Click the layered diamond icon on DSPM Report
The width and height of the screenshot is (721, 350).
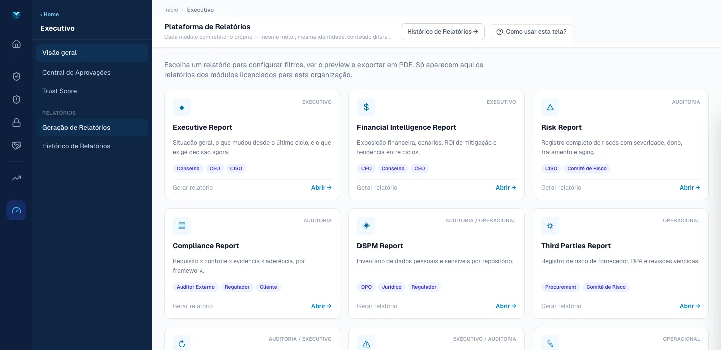pos(366,226)
